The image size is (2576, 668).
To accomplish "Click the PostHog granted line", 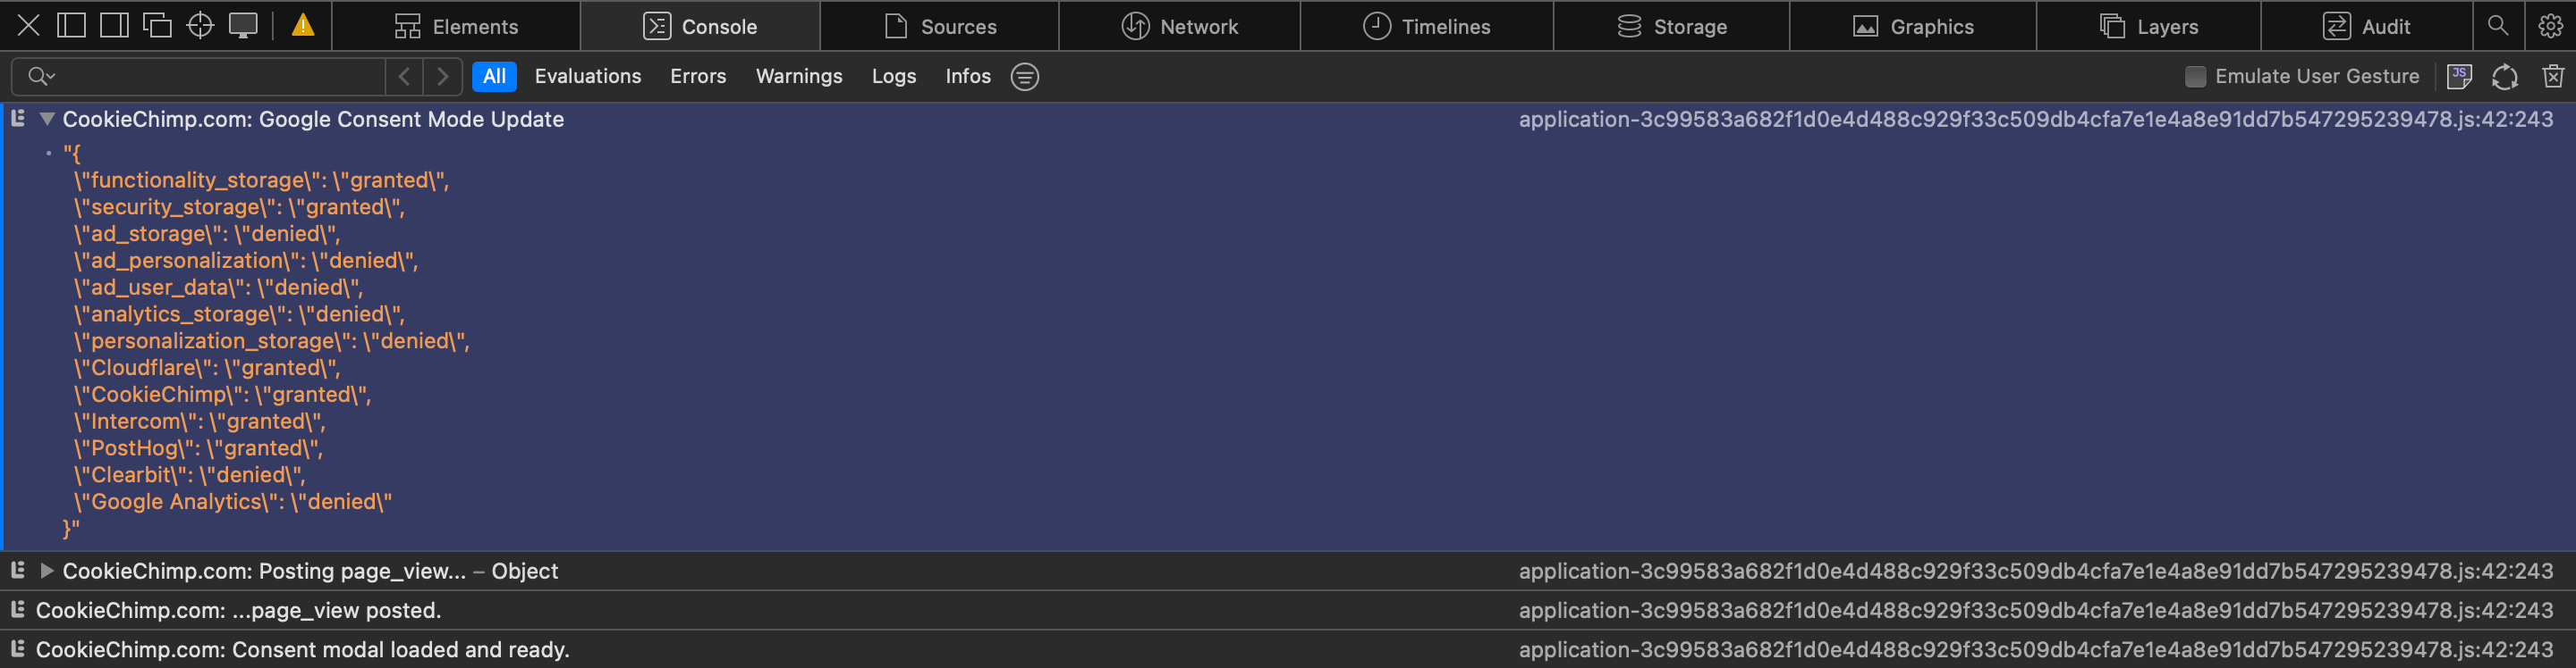I will coord(198,448).
